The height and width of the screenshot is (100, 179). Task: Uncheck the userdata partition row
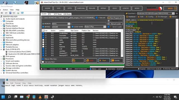(x=43, y=51)
